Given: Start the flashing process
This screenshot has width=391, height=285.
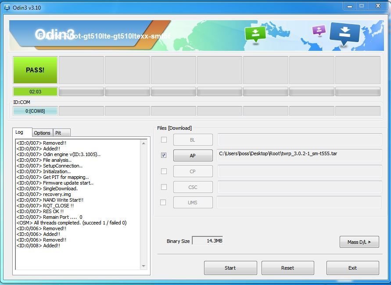Looking at the screenshot, I should click(230, 268).
